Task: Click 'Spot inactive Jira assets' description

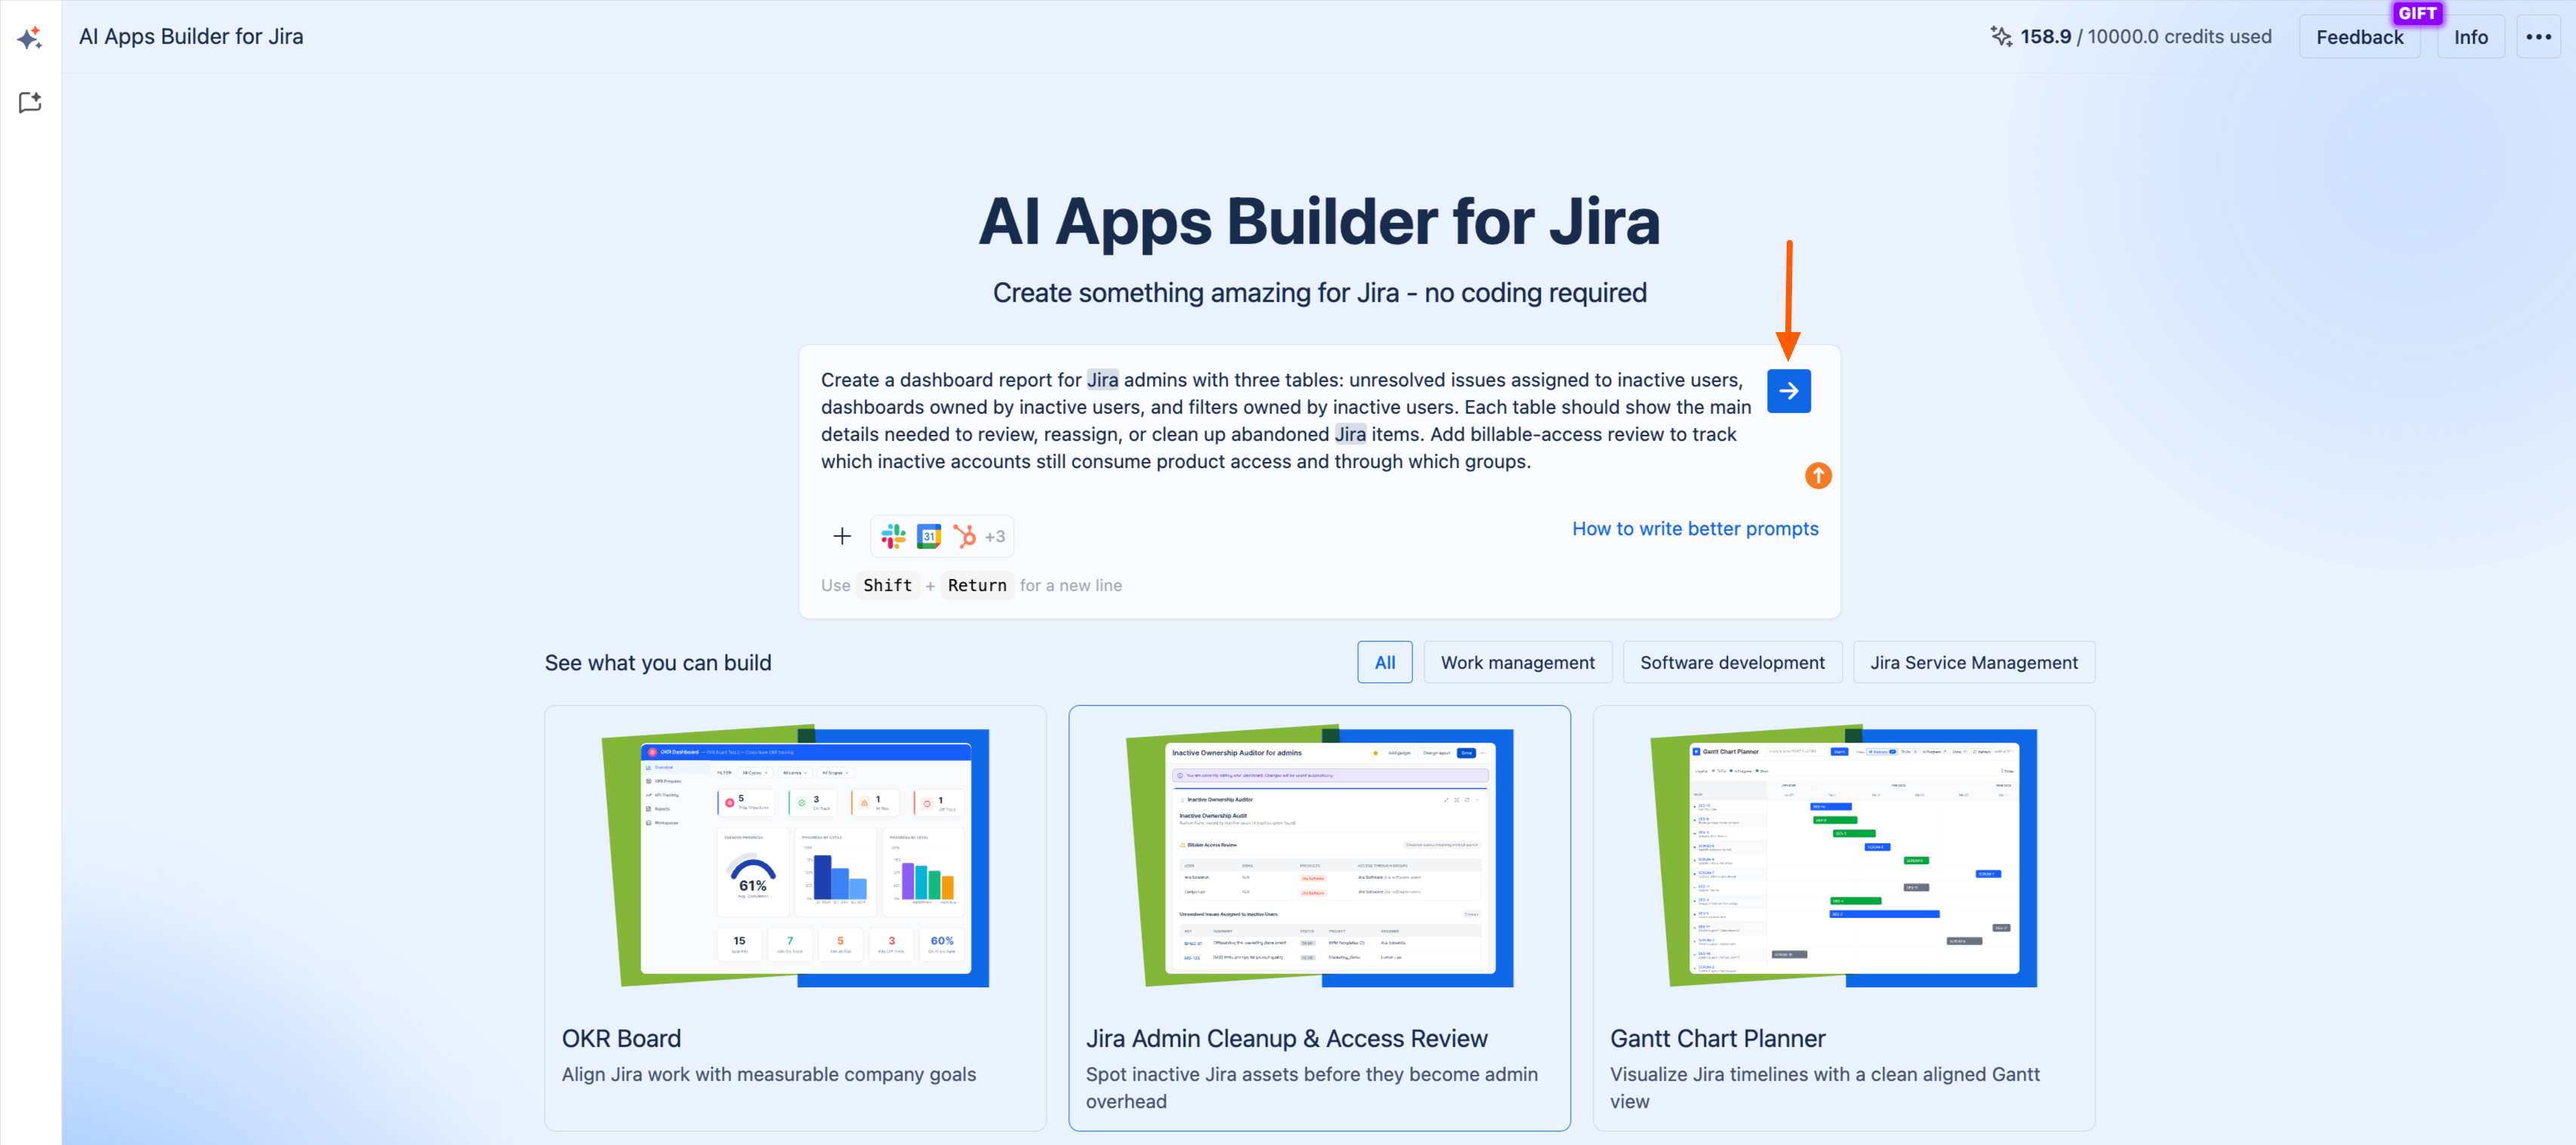Action: (1311, 1088)
